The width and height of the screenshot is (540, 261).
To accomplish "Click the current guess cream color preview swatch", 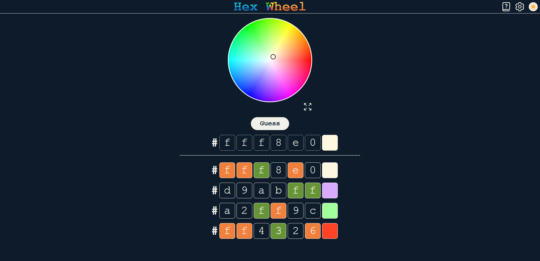I will (330, 143).
